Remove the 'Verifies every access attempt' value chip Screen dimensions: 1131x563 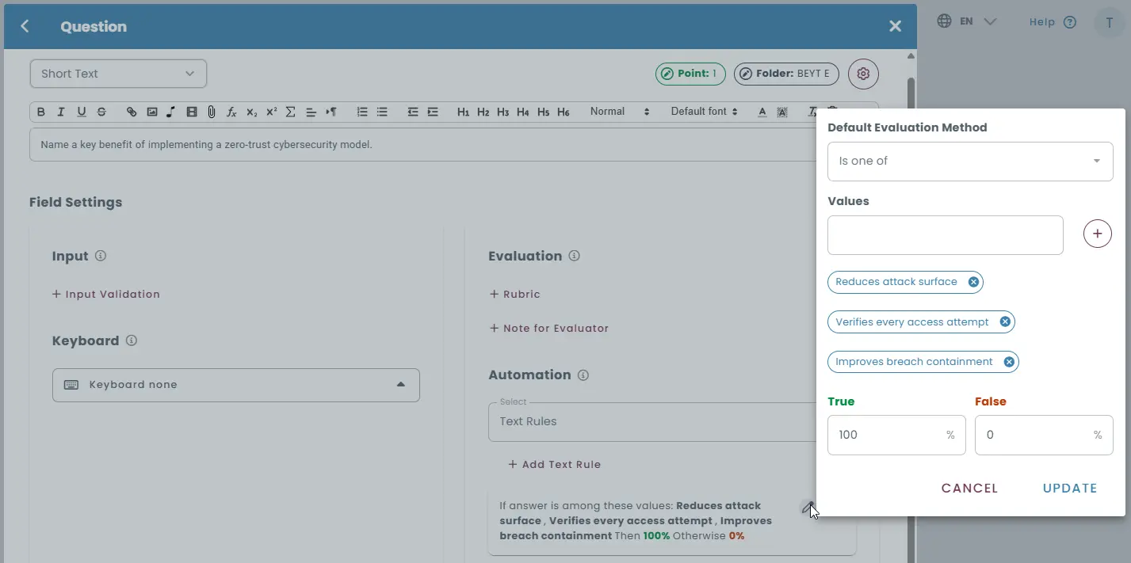pyautogui.click(x=1004, y=321)
